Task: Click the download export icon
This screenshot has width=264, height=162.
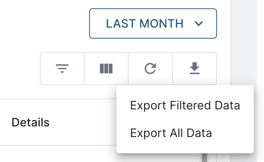Action: 195,69
